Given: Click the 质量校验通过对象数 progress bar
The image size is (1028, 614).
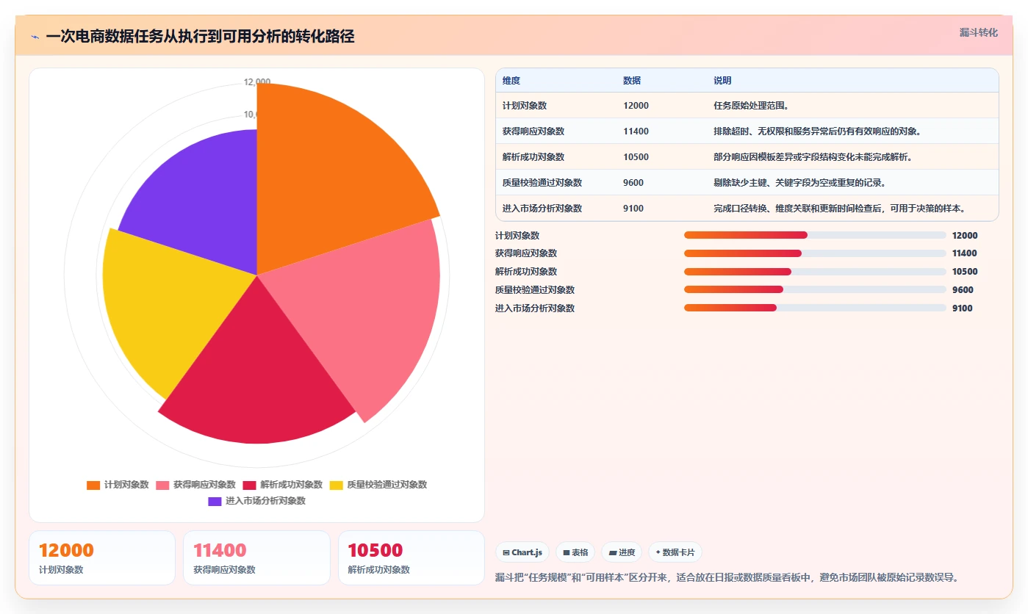Looking at the screenshot, I should 815,289.
